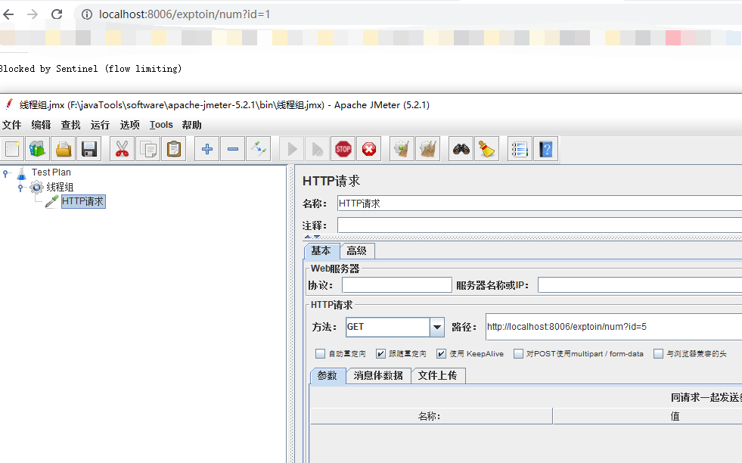Click the browser forward arrow
The height and width of the screenshot is (463, 742).
click(x=33, y=14)
